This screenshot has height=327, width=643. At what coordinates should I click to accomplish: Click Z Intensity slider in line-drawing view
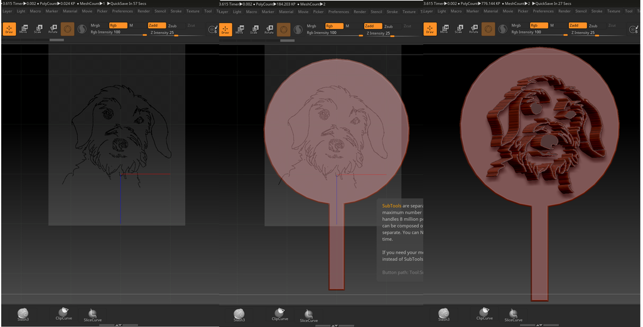176,33
